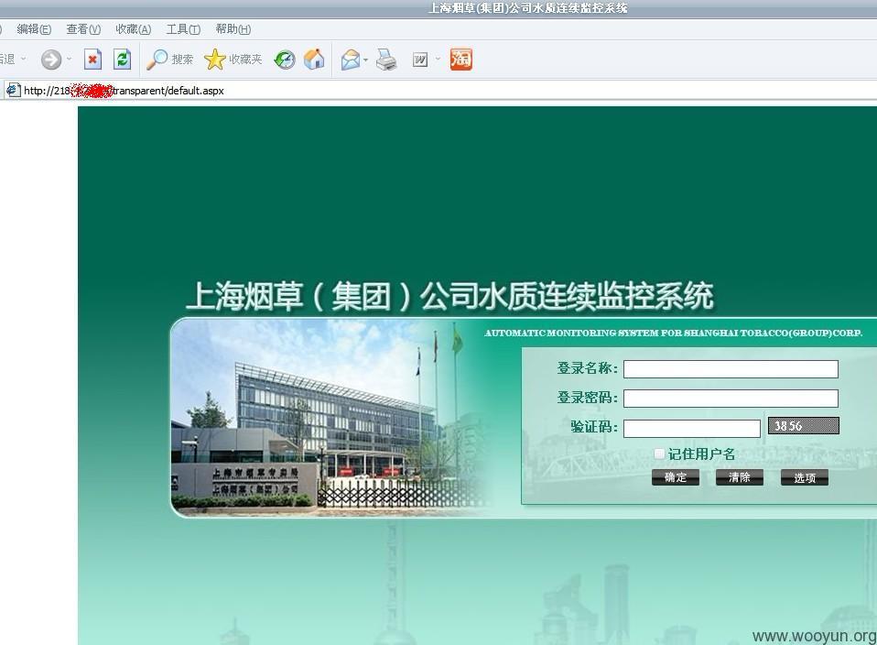Viewport: 877px width, 645px height.
Task: Open the 工具(T) menu
Action: [183, 29]
